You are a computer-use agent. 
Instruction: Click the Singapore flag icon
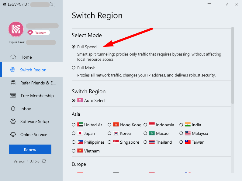[116, 142]
